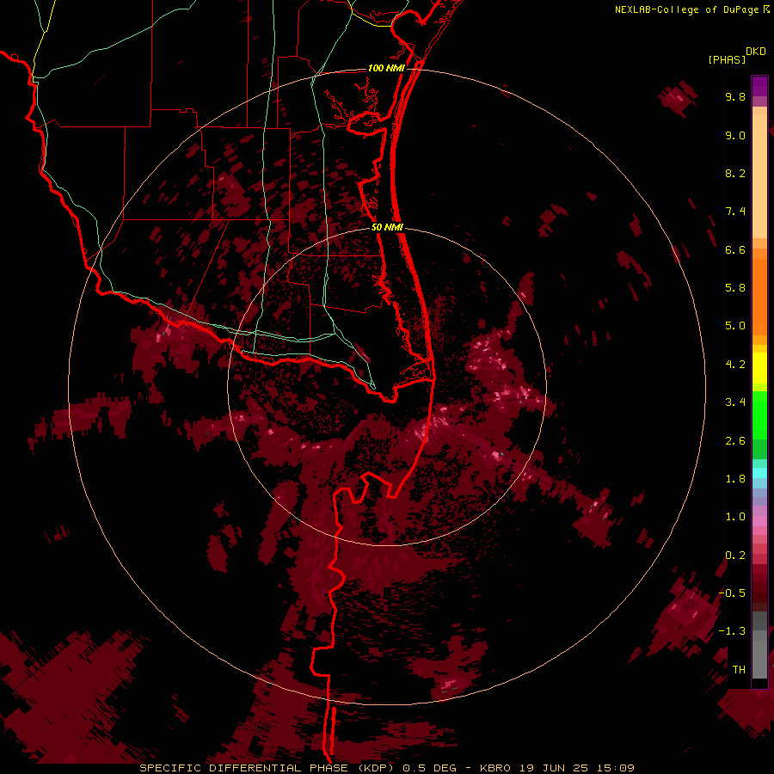This screenshot has width=774, height=774.
Task: Click the cyan segment of the color bar
Action: pyautogui.click(x=759, y=473)
